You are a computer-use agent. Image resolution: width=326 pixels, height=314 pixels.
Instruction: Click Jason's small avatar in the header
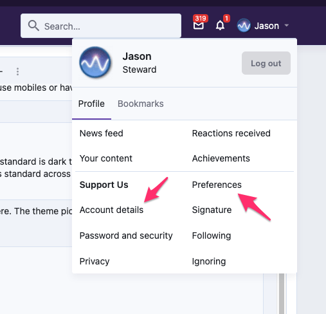pos(244,26)
